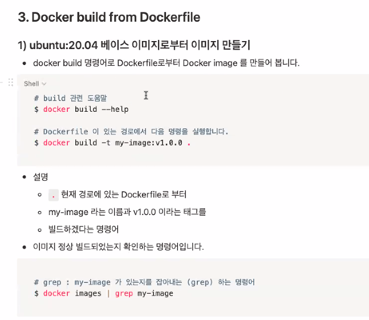Click the chevron arrow next to Shell

(x=44, y=84)
